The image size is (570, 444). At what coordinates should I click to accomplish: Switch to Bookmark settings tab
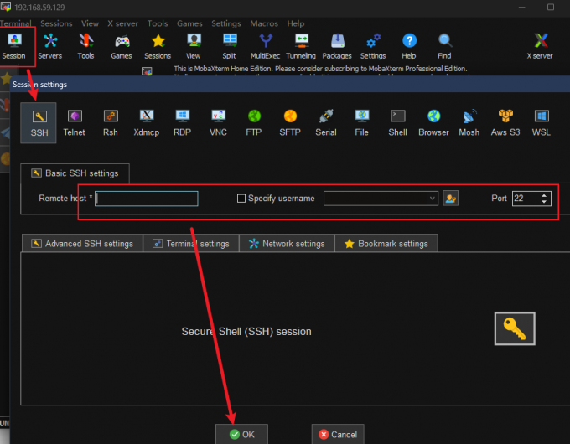tap(386, 244)
